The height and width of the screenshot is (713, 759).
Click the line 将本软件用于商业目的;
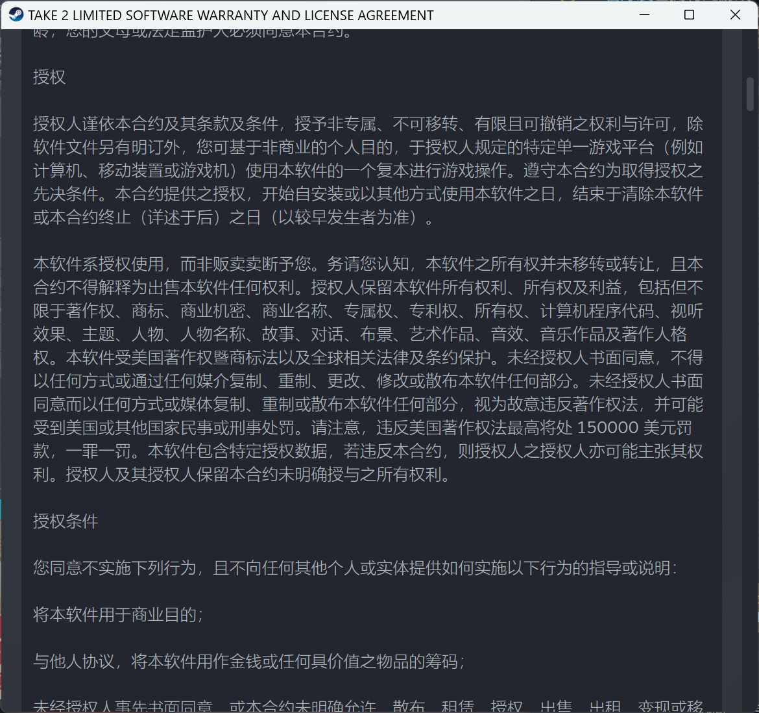(118, 615)
